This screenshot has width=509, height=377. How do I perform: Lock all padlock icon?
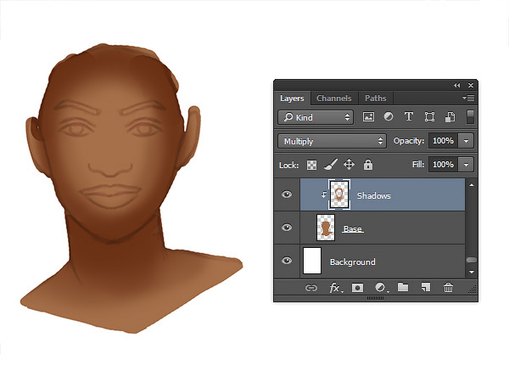click(368, 165)
